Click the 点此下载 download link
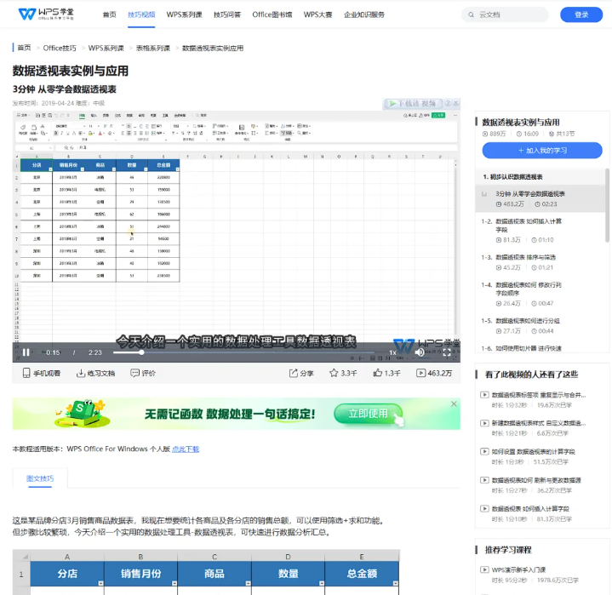 coord(186,449)
